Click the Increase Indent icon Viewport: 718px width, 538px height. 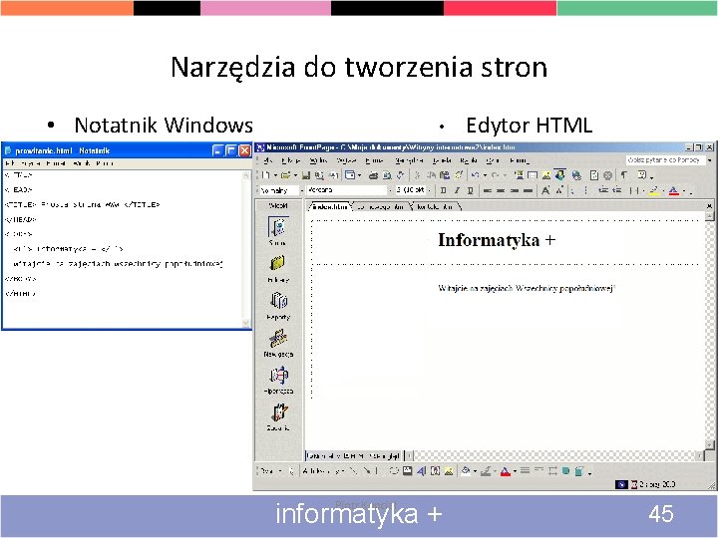tap(617, 190)
